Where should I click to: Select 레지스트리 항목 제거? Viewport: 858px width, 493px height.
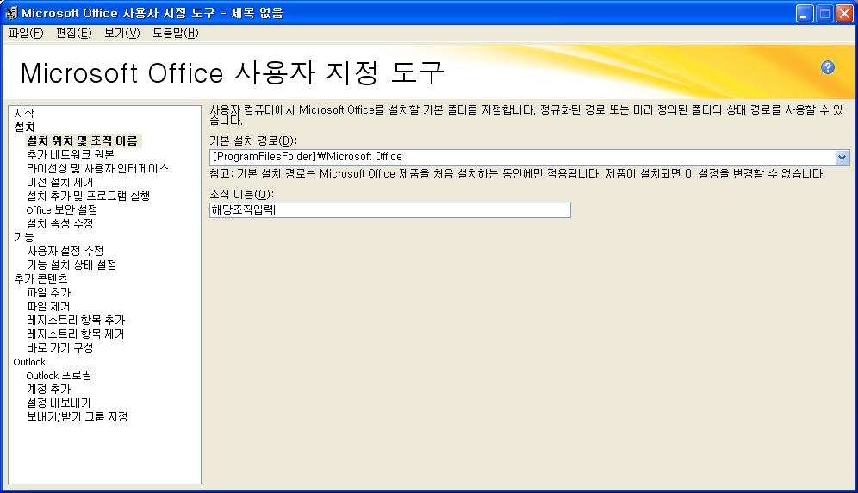76,334
